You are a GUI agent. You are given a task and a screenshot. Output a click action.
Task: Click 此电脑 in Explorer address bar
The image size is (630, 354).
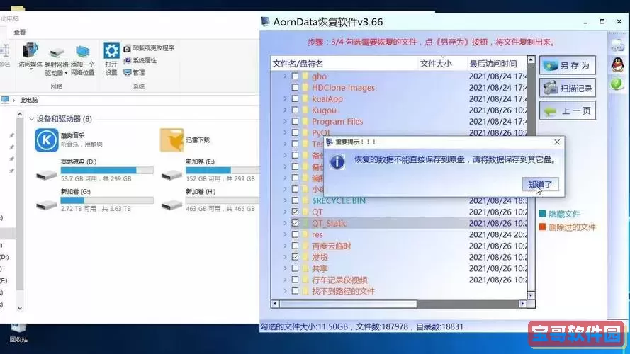[29, 100]
